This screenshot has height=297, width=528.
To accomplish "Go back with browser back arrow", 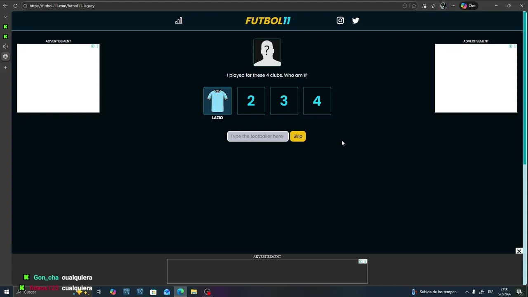I will (5, 6).
